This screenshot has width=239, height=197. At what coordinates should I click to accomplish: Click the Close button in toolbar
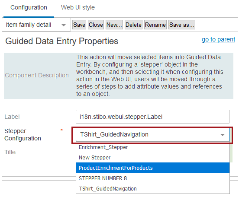pos(96,25)
